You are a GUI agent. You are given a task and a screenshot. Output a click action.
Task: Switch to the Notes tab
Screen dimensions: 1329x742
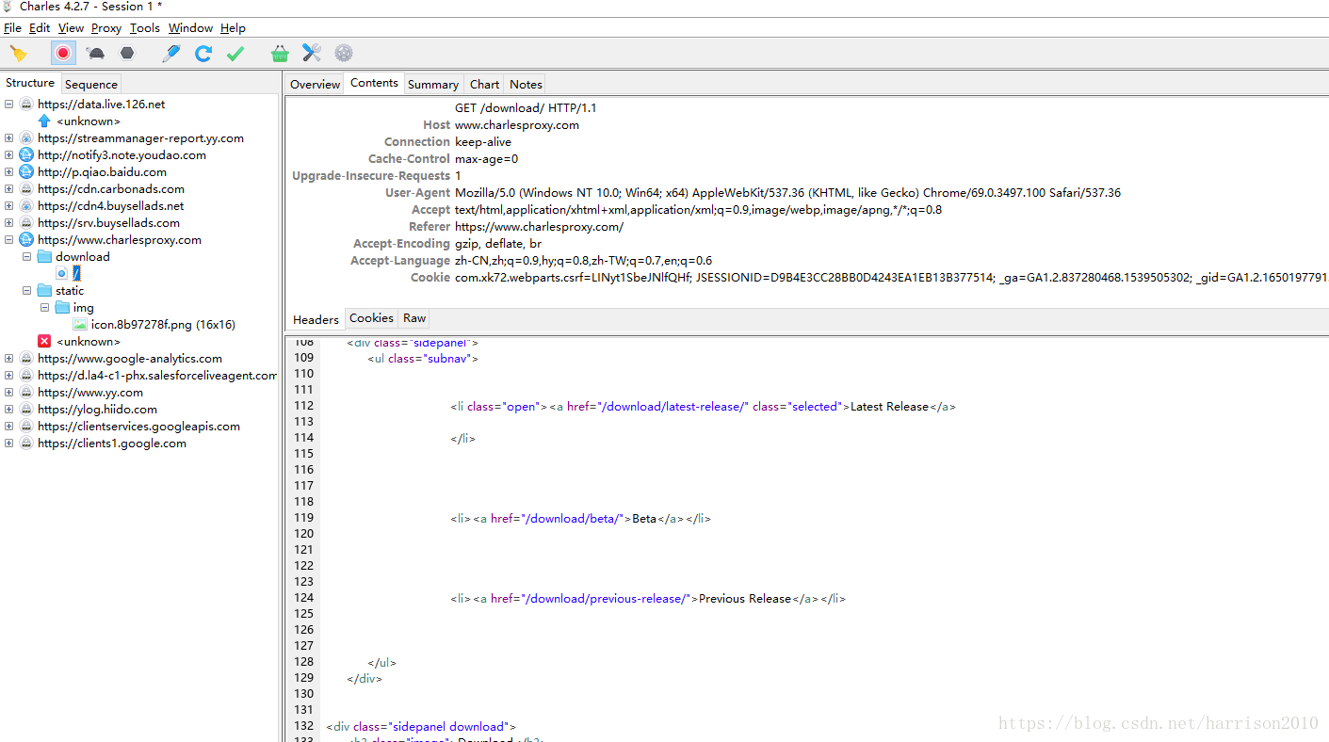click(526, 85)
